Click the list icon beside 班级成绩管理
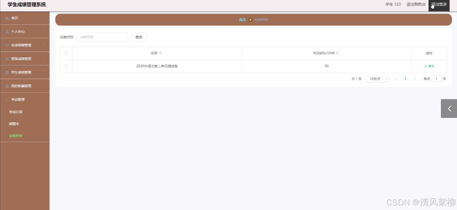Viewport: 457px width, 210px height. click(7, 59)
